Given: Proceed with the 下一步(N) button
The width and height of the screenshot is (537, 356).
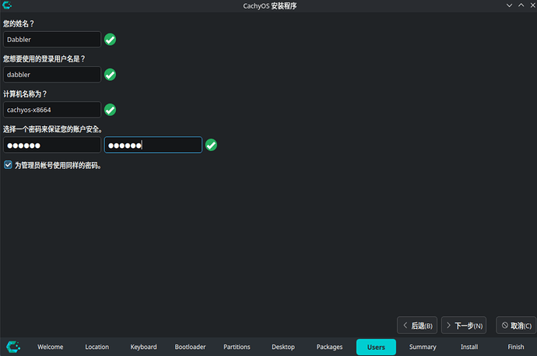Looking at the screenshot, I should (x=464, y=325).
